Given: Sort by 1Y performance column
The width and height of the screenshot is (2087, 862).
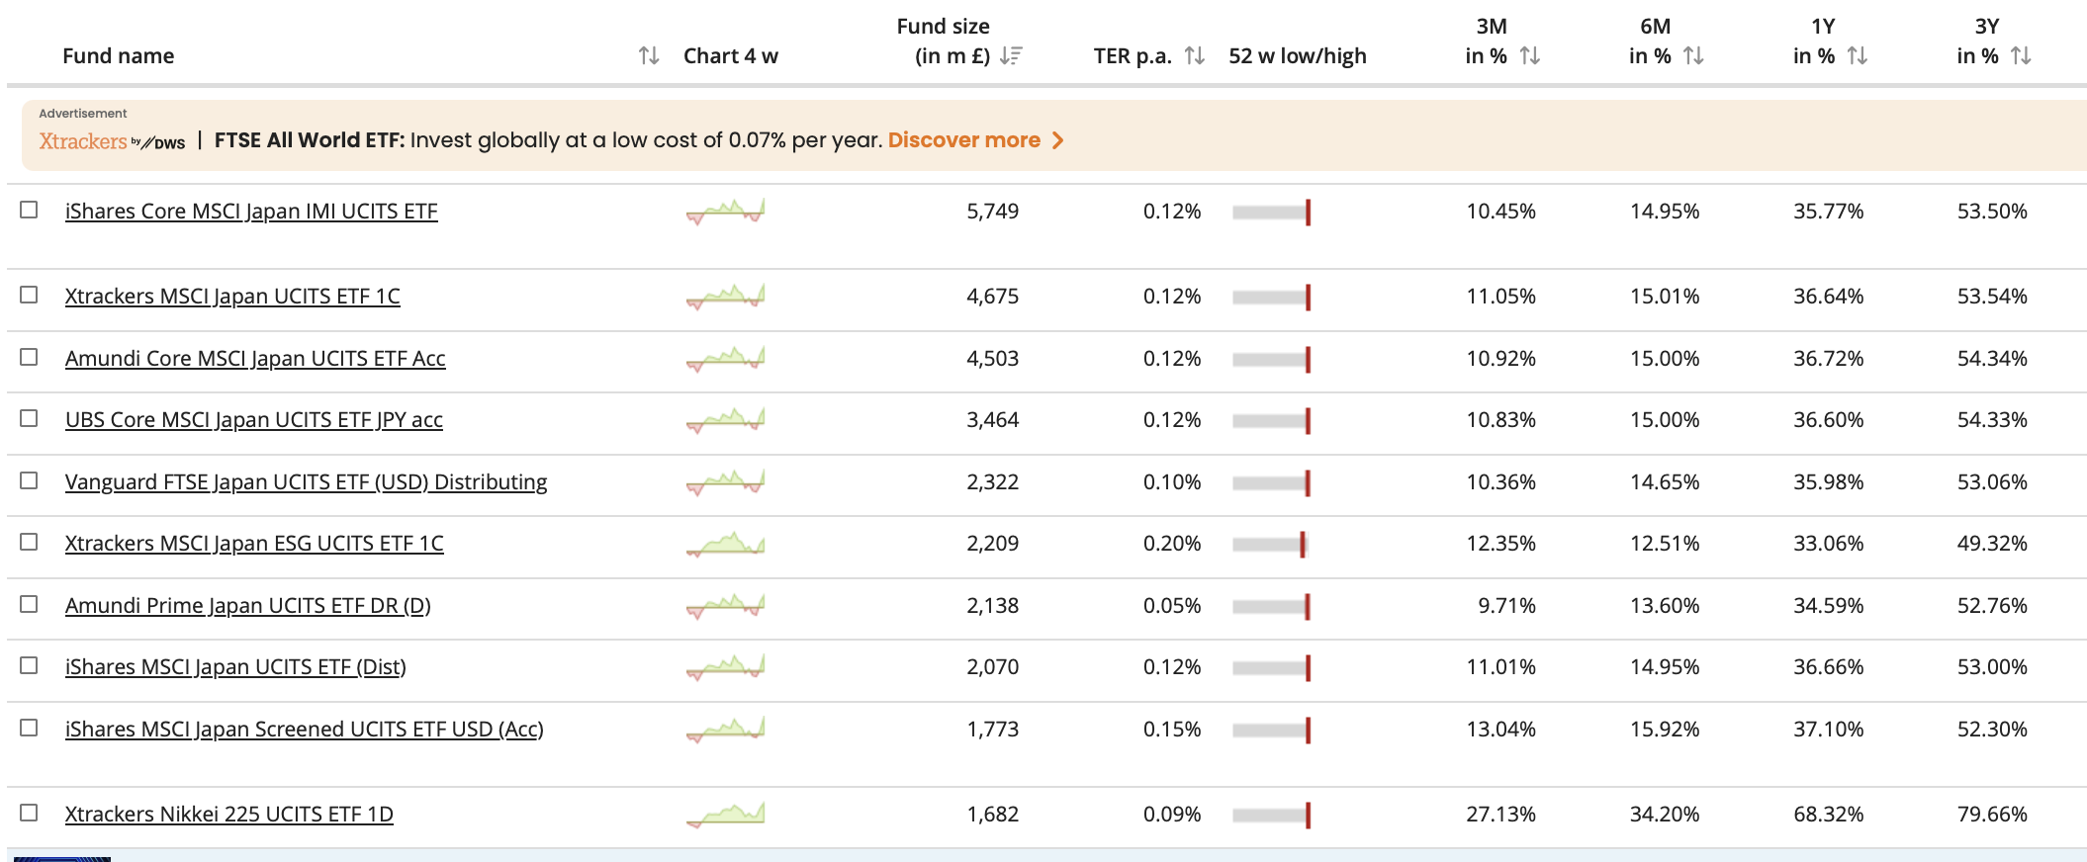Looking at the screenshot, I should click(1858, 56).
